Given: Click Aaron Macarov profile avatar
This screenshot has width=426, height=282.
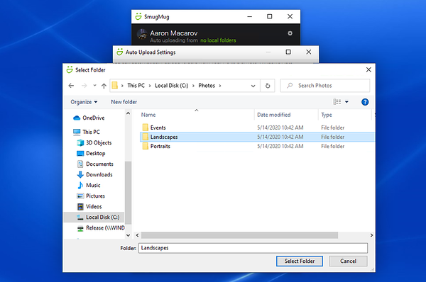Looking at the screenshot, I should coord(141,34).
